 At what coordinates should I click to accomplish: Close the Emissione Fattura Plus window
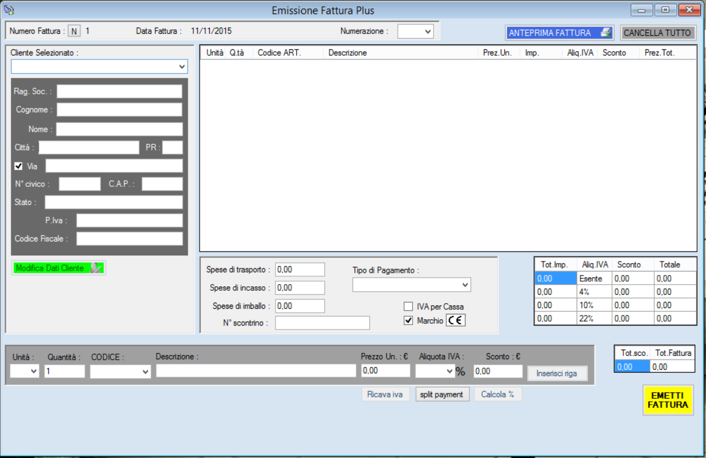click(x=689, y=10)
